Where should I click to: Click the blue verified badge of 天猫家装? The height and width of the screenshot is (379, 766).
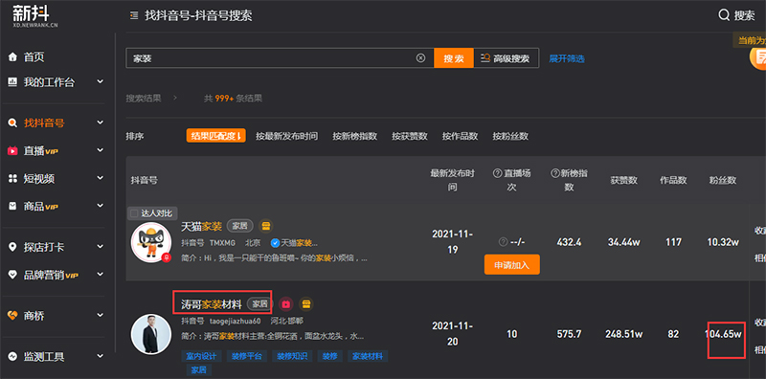click(275, 243)
